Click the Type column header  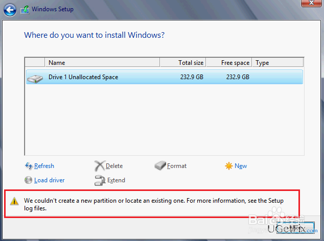277,62
